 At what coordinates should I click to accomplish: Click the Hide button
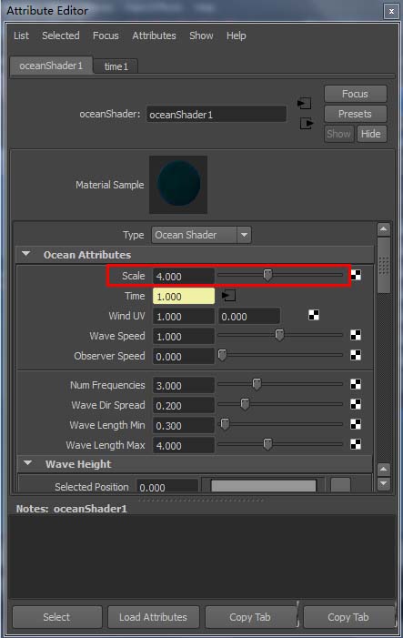[371, 134]
